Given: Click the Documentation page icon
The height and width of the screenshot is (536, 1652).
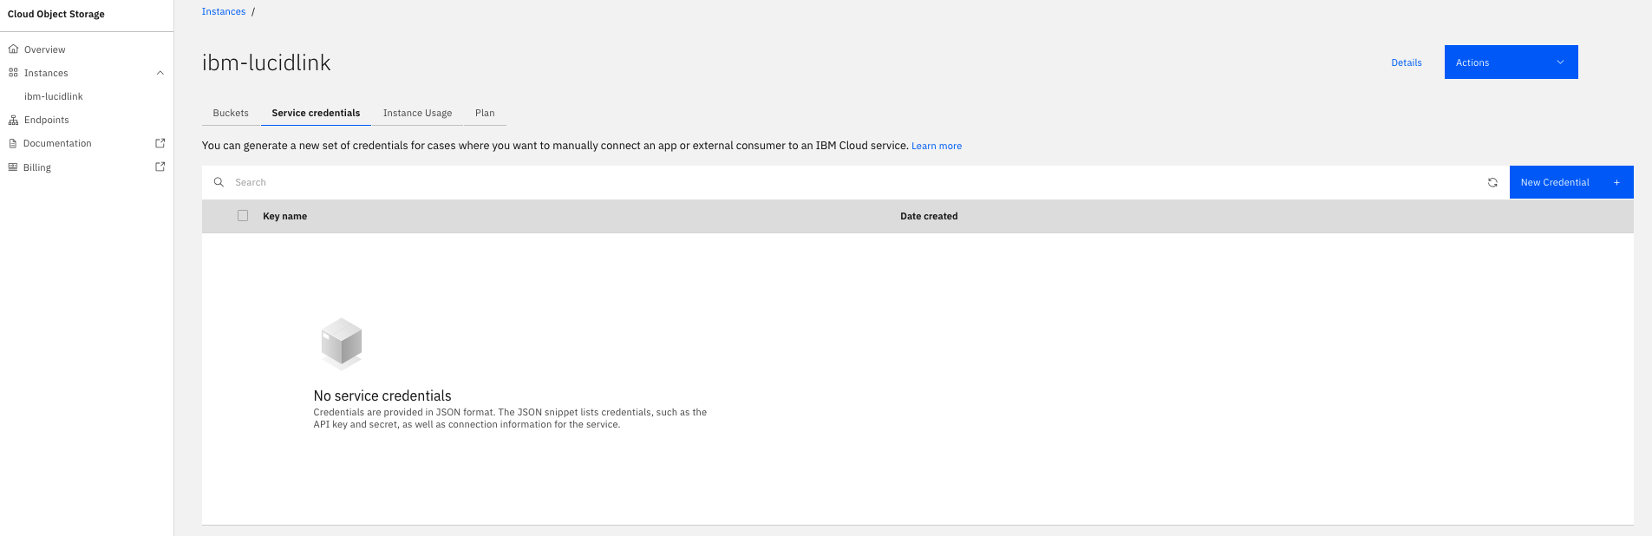Looking at the screenshot, I should [x=13, y=143].
